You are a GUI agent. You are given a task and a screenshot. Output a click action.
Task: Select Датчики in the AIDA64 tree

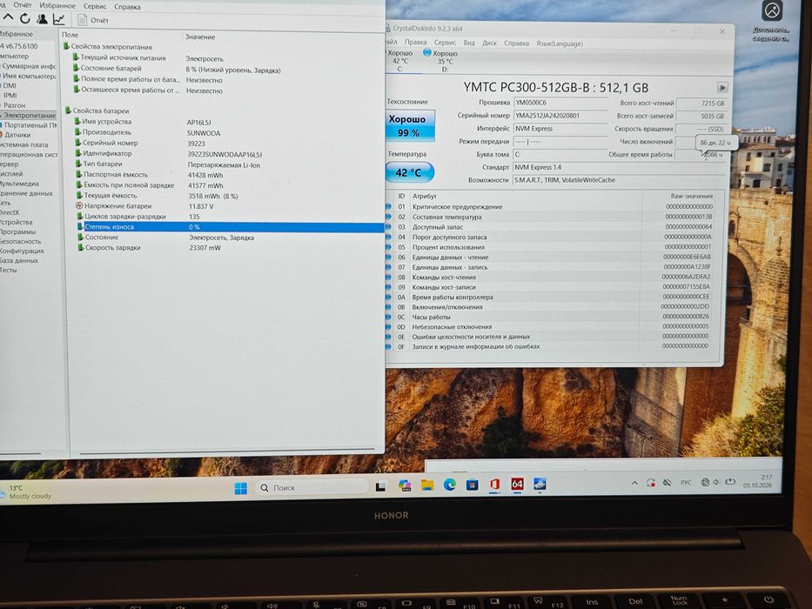[17, 135]
